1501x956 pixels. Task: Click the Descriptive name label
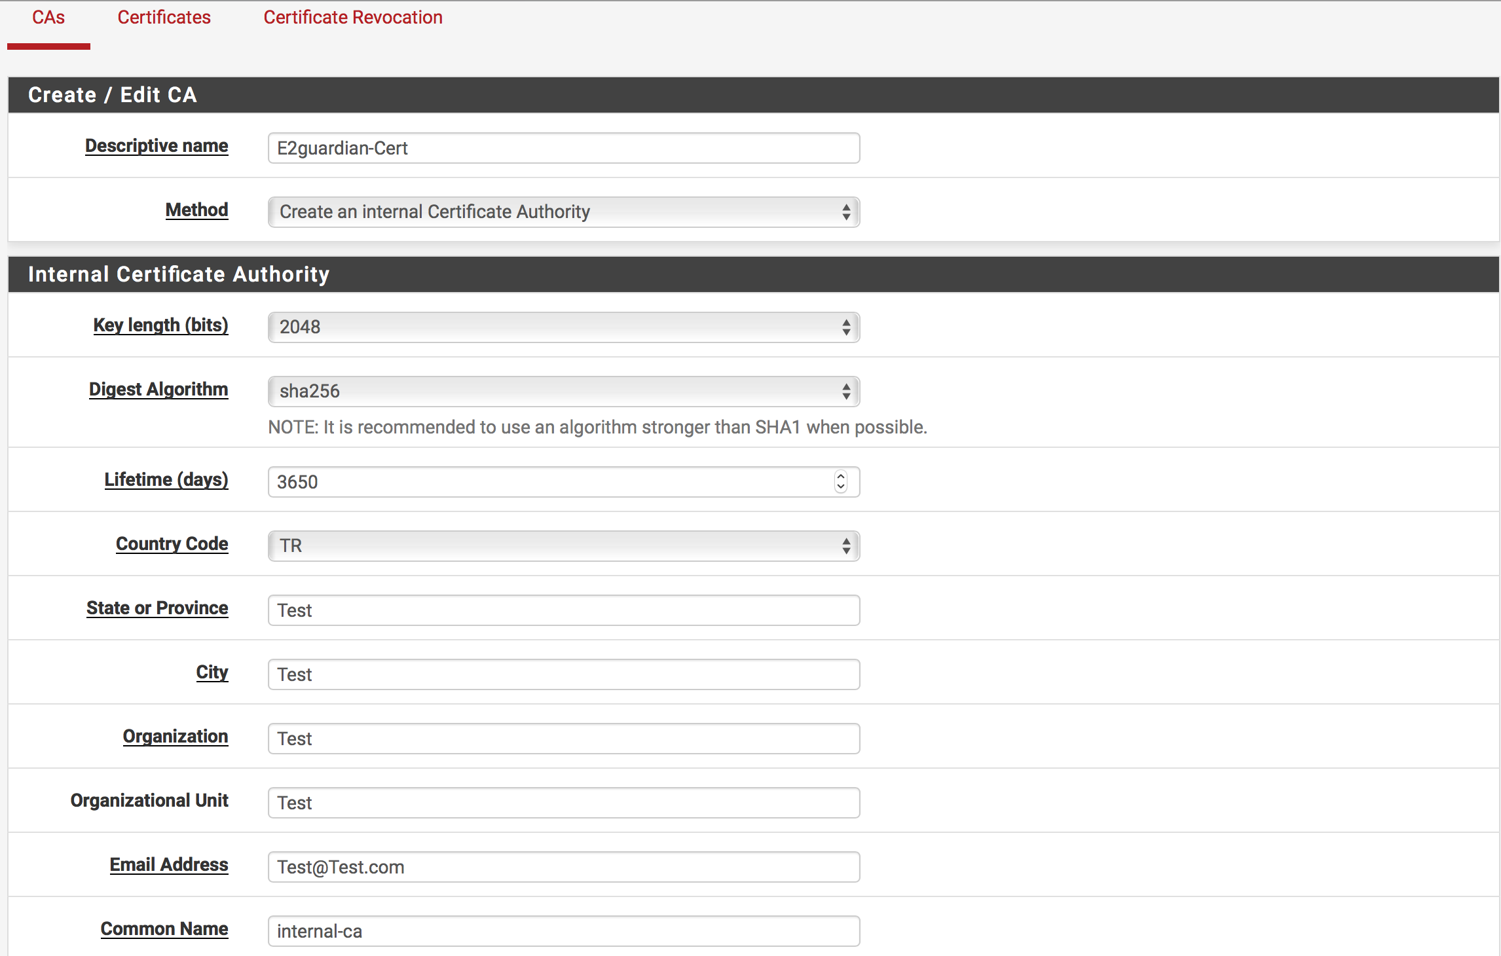tap(157, 146)
